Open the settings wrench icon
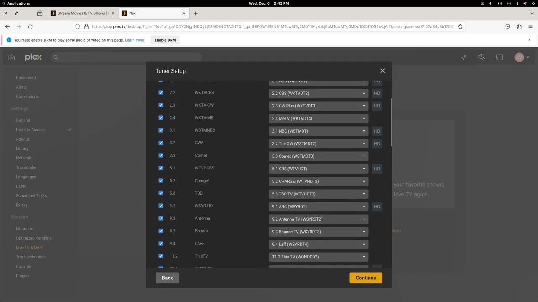Screen dimensions: 538x302 [482, 57]
